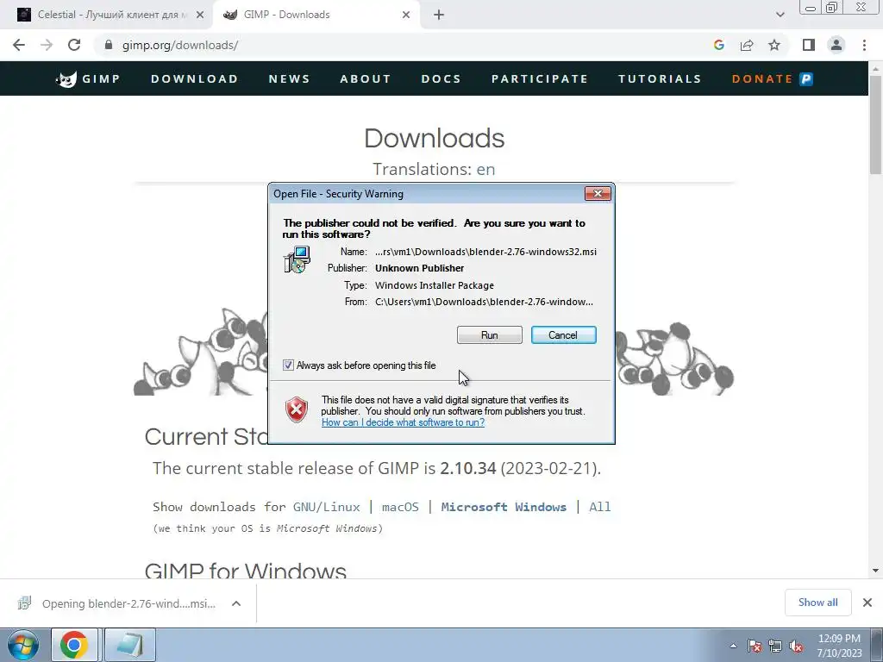The height and width of the screenshot is (662, 883).
Task: Click the browser back arrow
Action: coord(19,45)
